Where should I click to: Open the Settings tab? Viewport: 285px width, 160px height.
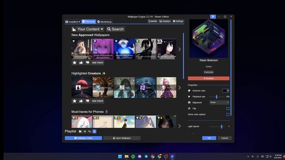[x=178, y=21]
